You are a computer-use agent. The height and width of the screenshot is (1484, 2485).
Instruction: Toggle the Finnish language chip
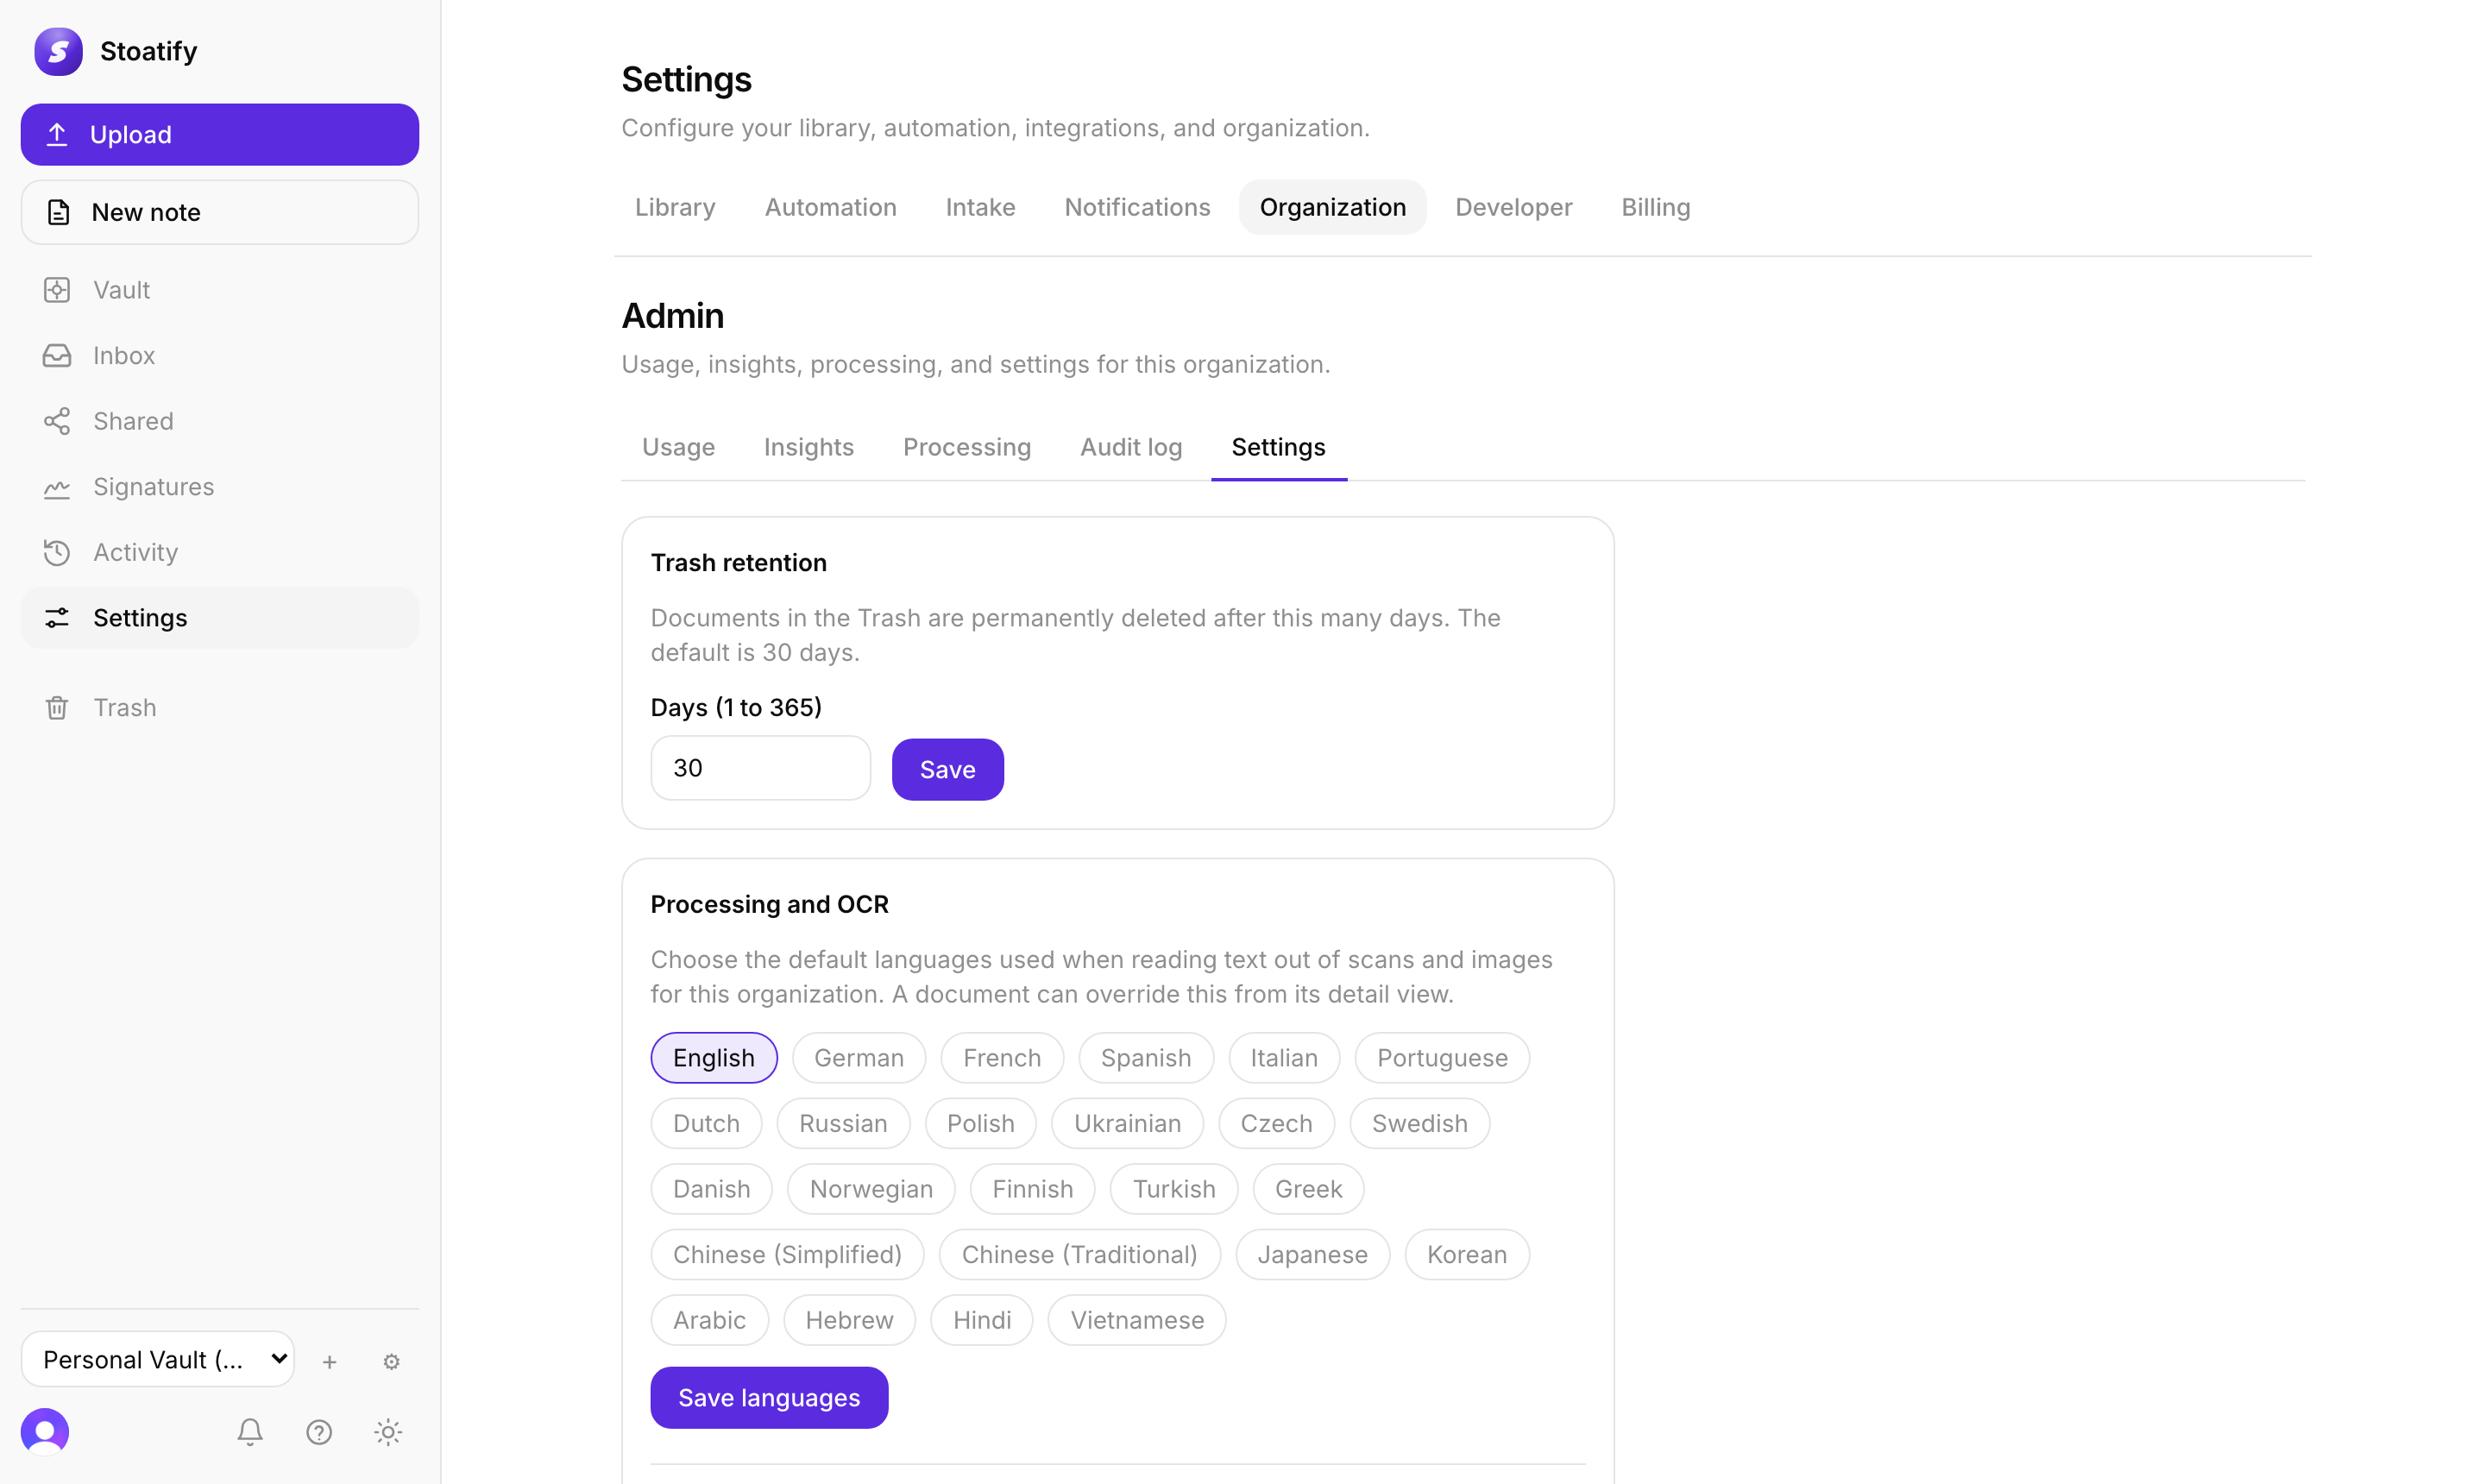[x=1032, y=1189]
